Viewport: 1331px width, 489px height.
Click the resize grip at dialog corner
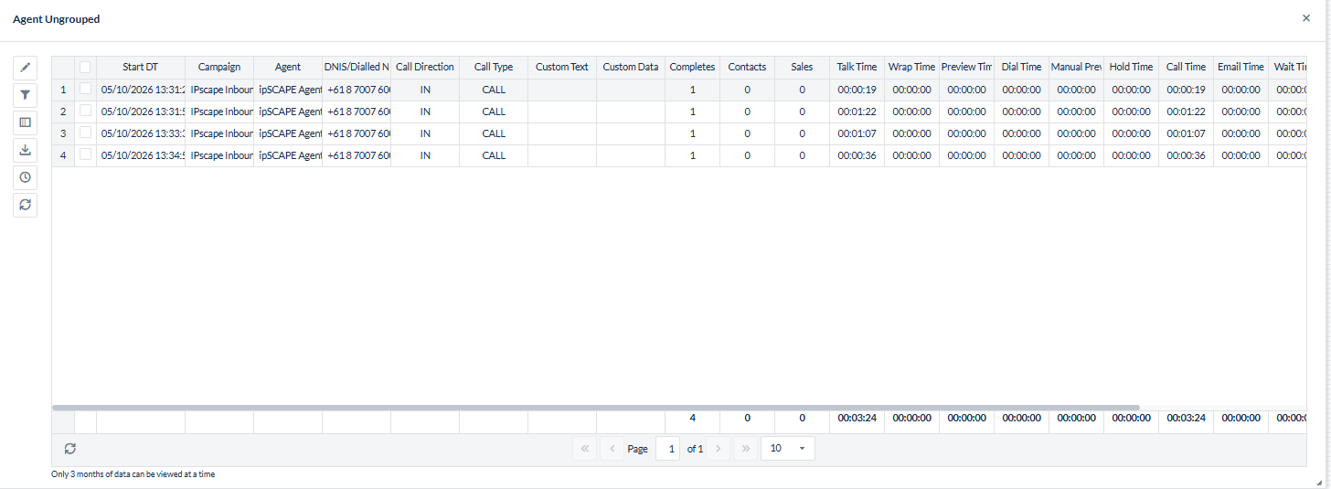click(x=1318, y=482)
